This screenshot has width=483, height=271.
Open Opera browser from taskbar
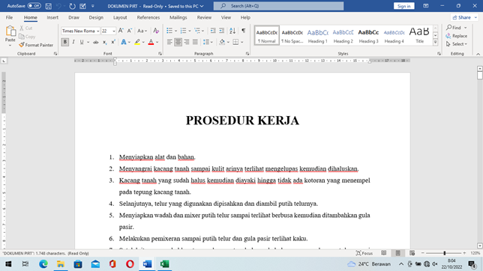pyautogui.click(x=130, y=264)
